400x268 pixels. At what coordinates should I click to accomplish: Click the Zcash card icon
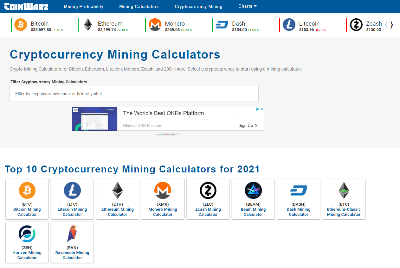click(x=208, y=190)
